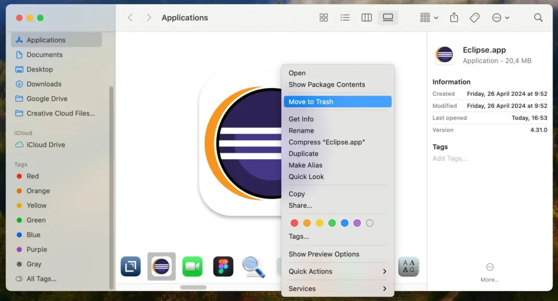The width and height of the screenshot is (558, 301).
Task: Select the overlapping-squares app thumbnail
Action: [131, 267]
